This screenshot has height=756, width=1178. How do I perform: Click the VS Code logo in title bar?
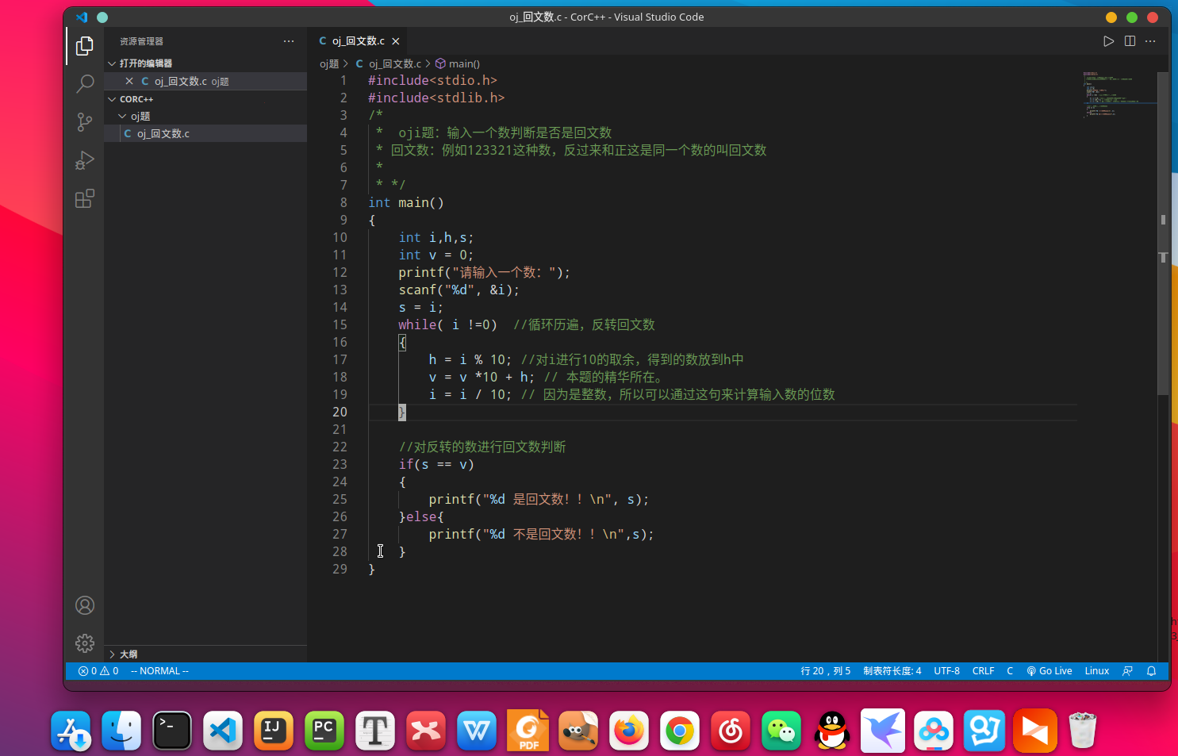click(81, 17)
